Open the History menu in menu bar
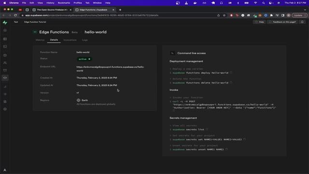The image size is (309, 174). (x=50, y=3)
